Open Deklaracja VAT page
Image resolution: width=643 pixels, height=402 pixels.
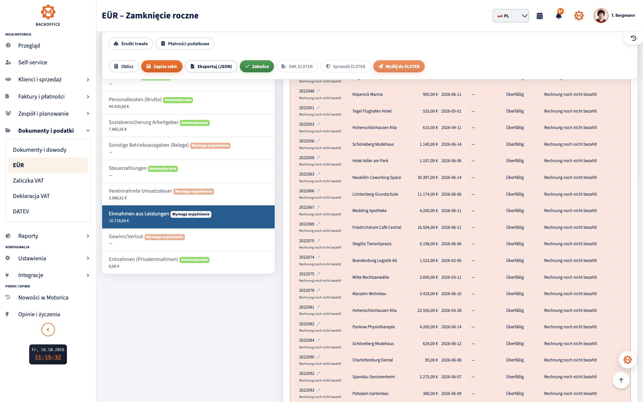pyautogui.click(x=48, y=196)
